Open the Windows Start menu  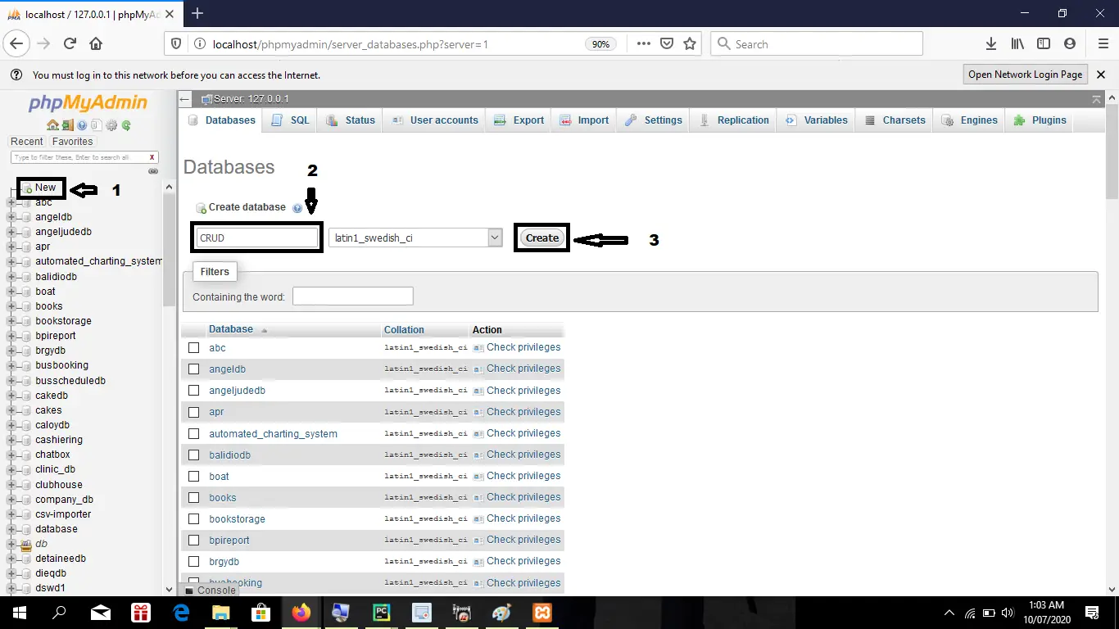click(19, 612)
